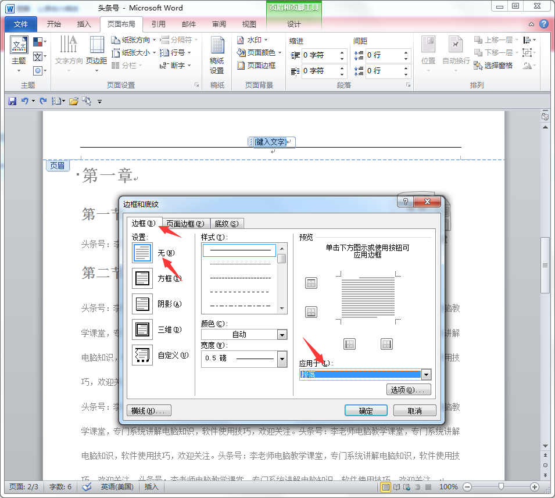Click the 选项 Options button
Image resolution: width=555 pixels, height=498 pixels.
pyautogui.click(x=409, y=390)
